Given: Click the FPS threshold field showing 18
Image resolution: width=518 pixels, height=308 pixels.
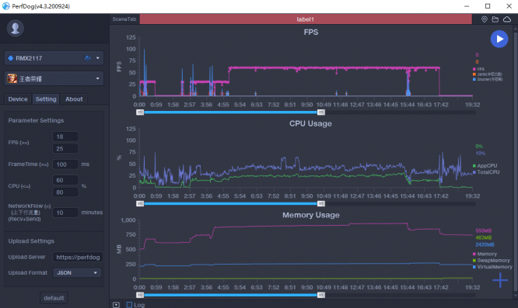Looking at the screenshot, I should pyautogui.click(x=65, y=137).
